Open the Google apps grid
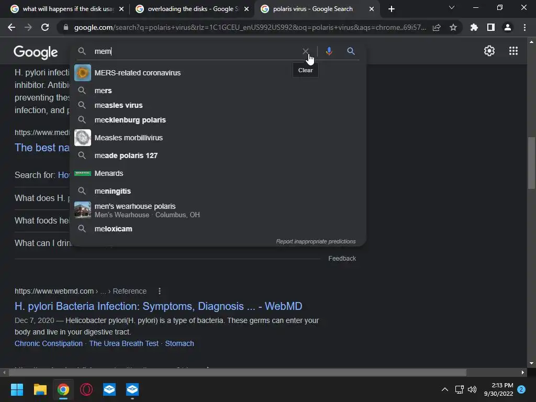 coord(513,51)
